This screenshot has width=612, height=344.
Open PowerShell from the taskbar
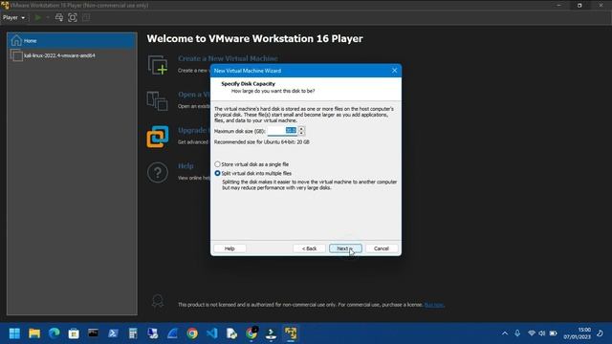[x=113, y=333]
